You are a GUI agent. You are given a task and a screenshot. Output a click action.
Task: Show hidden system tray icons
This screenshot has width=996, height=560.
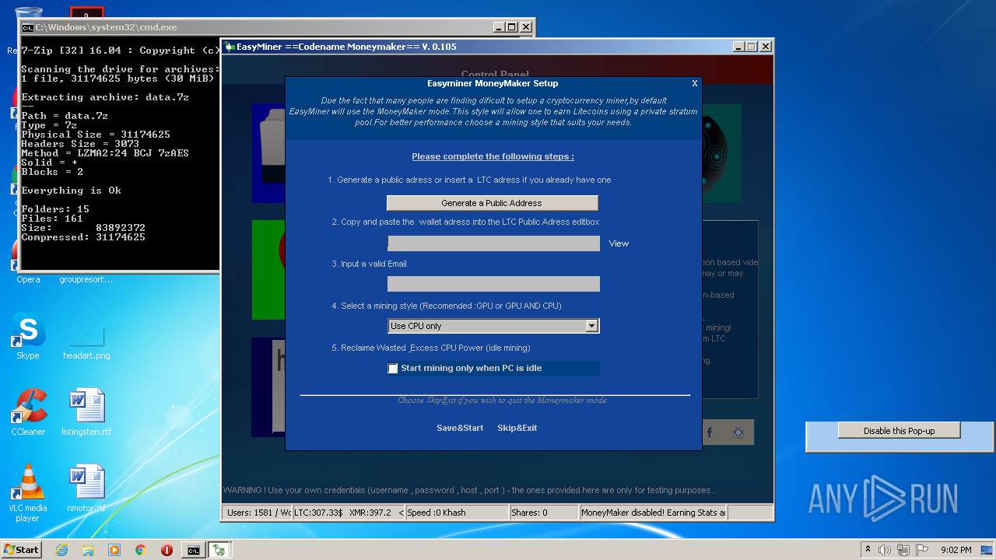pyautogui.click(x=868, y=550)
